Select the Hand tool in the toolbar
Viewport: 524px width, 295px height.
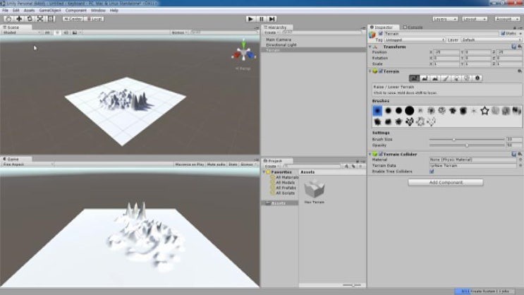click(8, 19)
